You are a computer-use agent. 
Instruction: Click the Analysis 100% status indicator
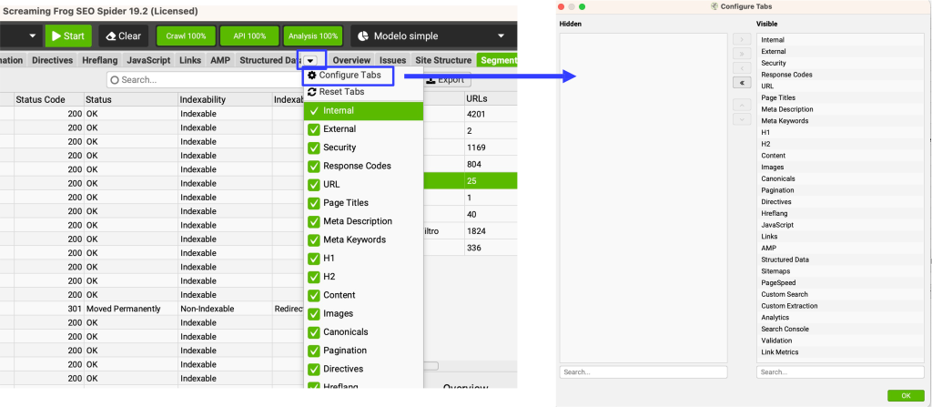point(312,36)
